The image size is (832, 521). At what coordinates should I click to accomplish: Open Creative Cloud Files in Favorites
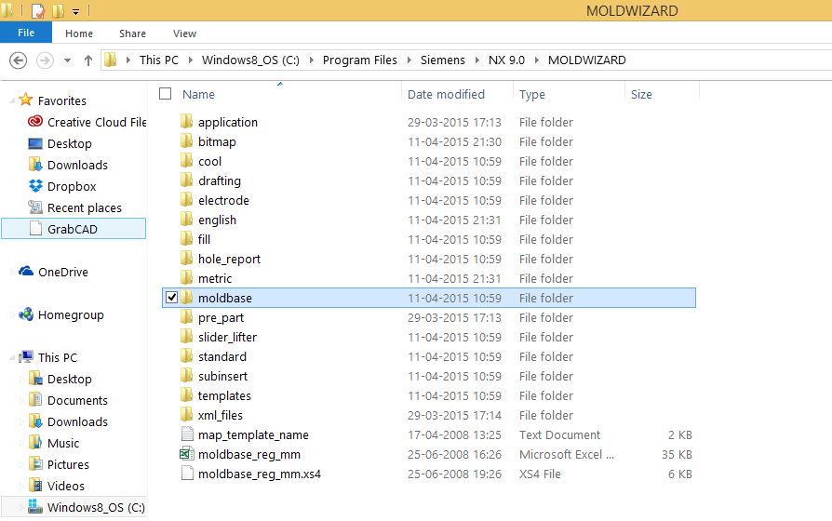pos(87,122)
